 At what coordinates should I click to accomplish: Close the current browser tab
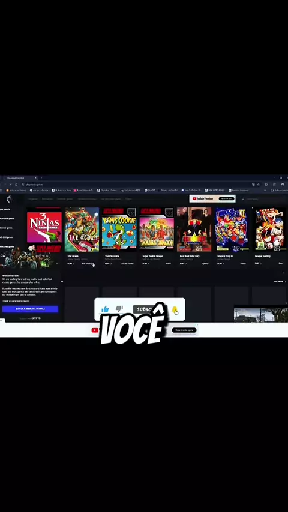[35, 178]
